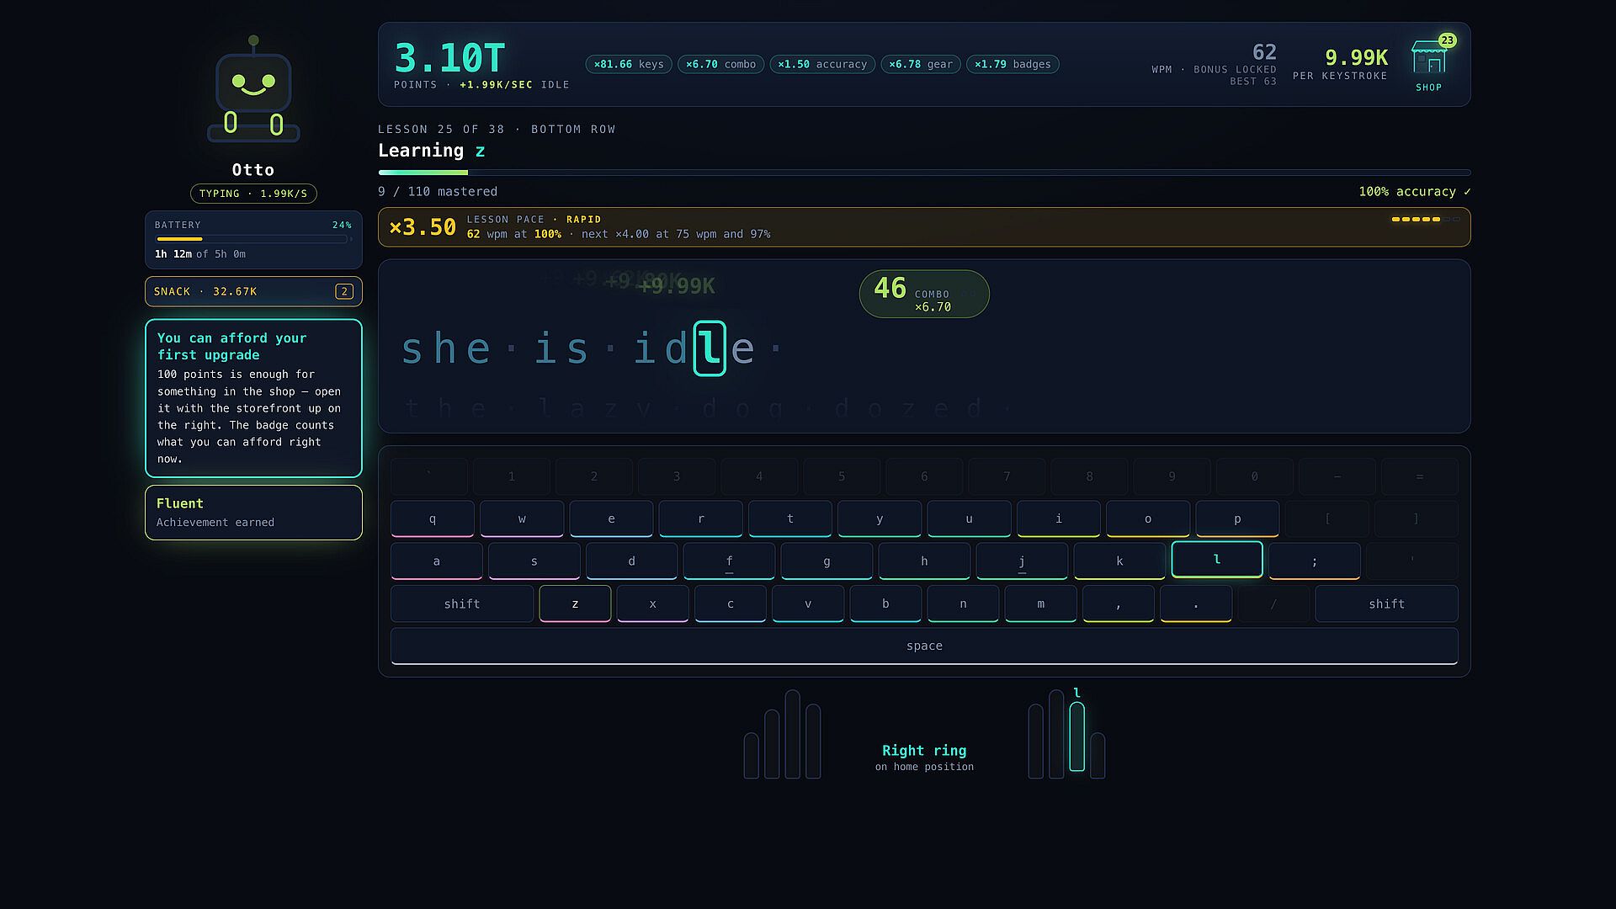Click Otto the robot avatar

pos(253,90)
